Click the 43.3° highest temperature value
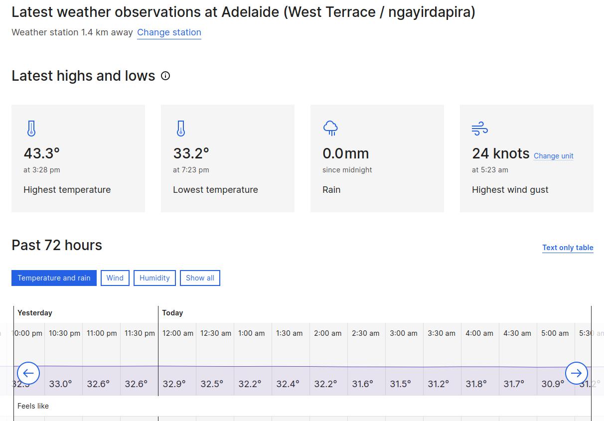Image resolution: width=604 pixels, height=421 pixels. (x=41, y=153)
